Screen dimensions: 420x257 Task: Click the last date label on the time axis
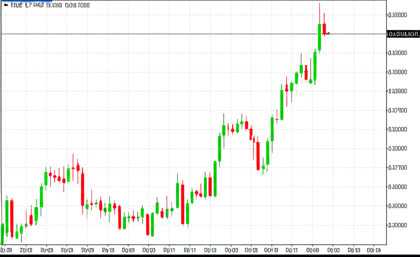pyautogui.click(x=373, y=249)
